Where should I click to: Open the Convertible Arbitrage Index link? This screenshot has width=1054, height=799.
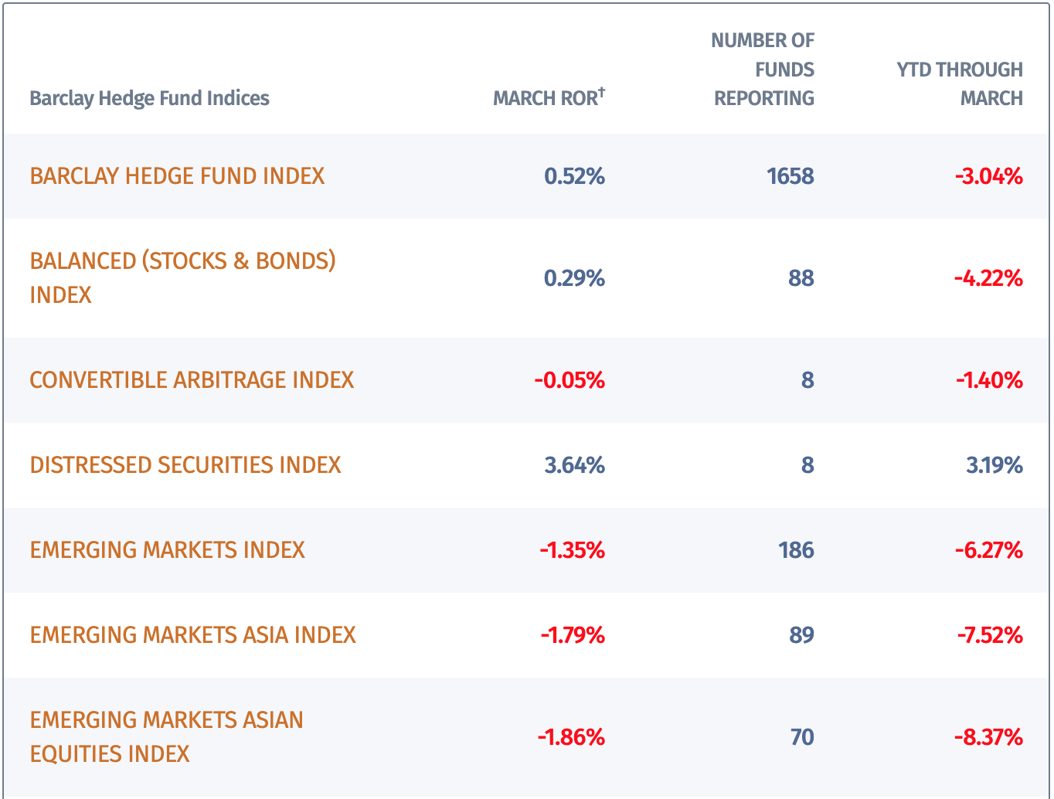192,380
